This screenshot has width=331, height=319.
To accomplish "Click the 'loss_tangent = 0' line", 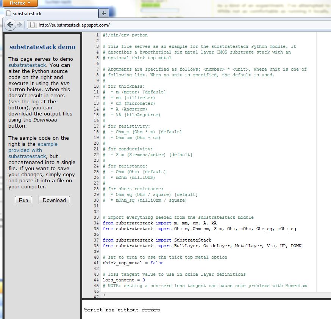I will (124, 280).
